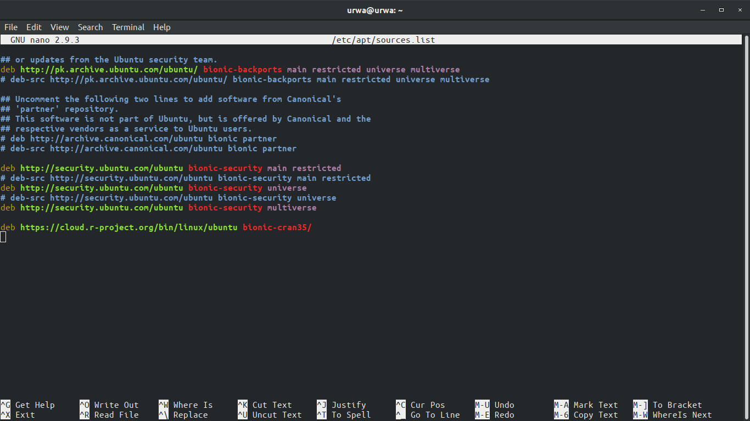Screen dimensions: 750x421
Task: Open the File menu
Action: pyautogui.click(x=11, y=27)
